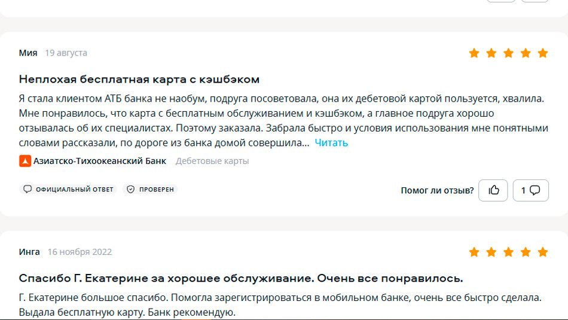Click the author name Мия

(x=28, y=53)
